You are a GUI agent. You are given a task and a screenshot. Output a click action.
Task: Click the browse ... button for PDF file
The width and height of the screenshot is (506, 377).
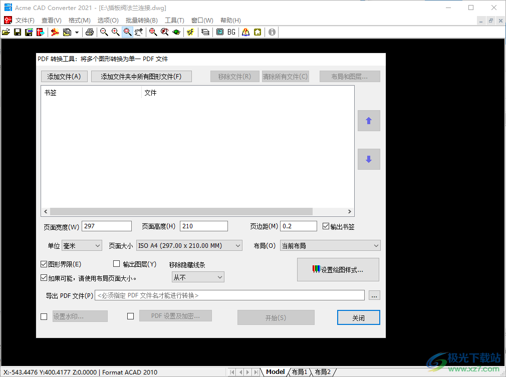[x=374, y=295]
